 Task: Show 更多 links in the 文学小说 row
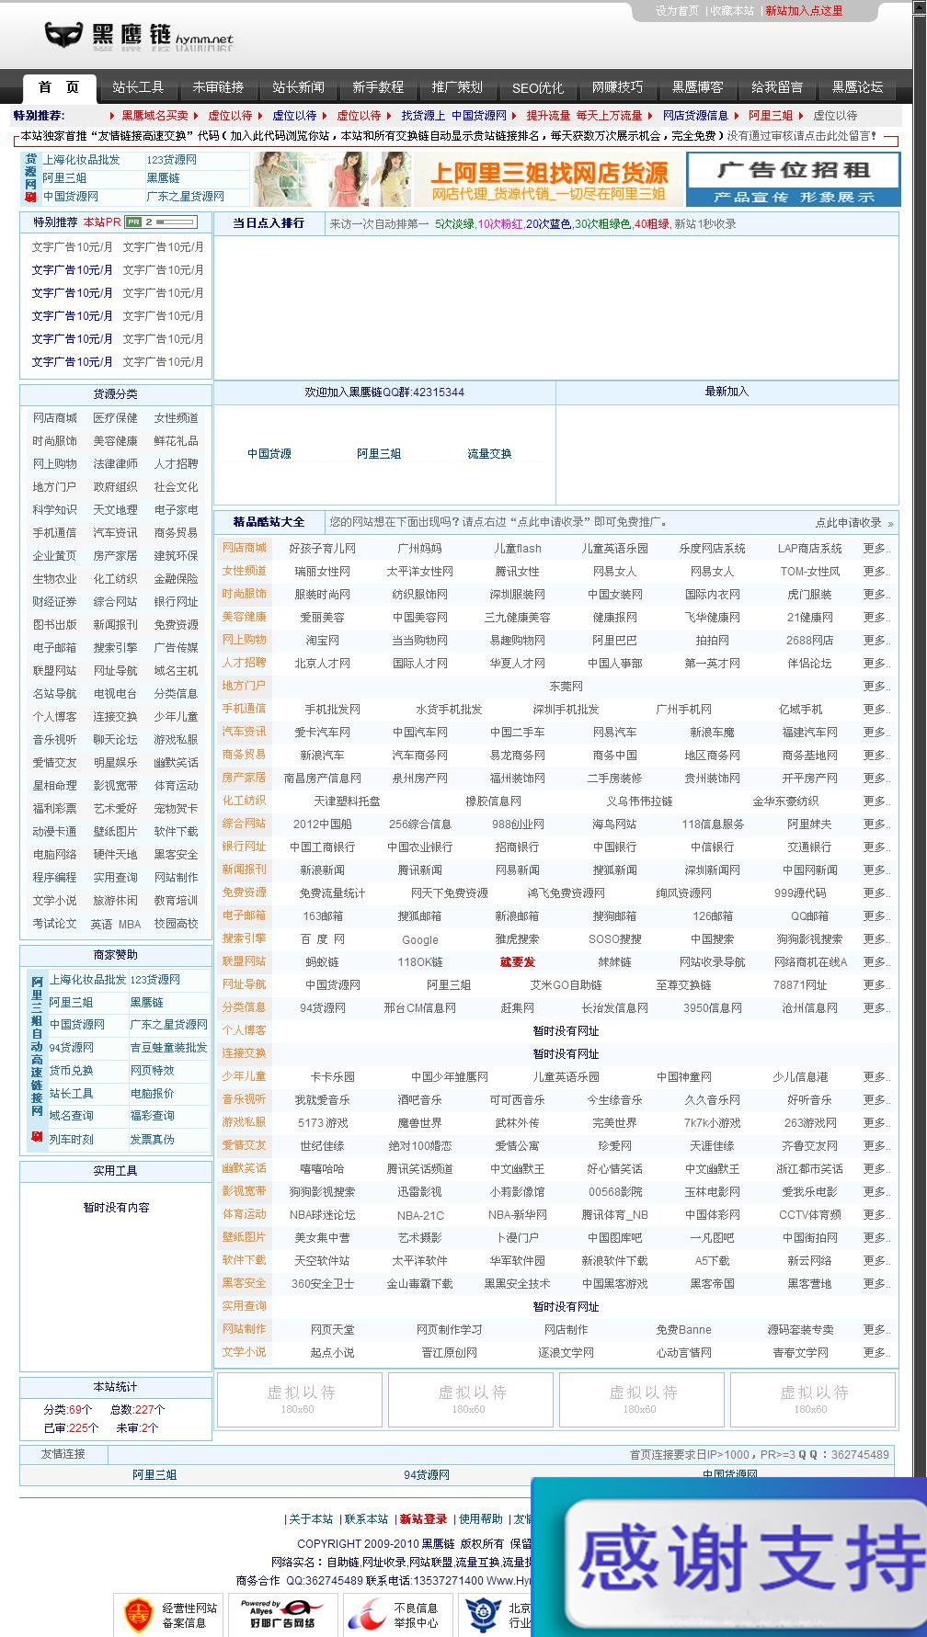click(x=875, y=1353)
